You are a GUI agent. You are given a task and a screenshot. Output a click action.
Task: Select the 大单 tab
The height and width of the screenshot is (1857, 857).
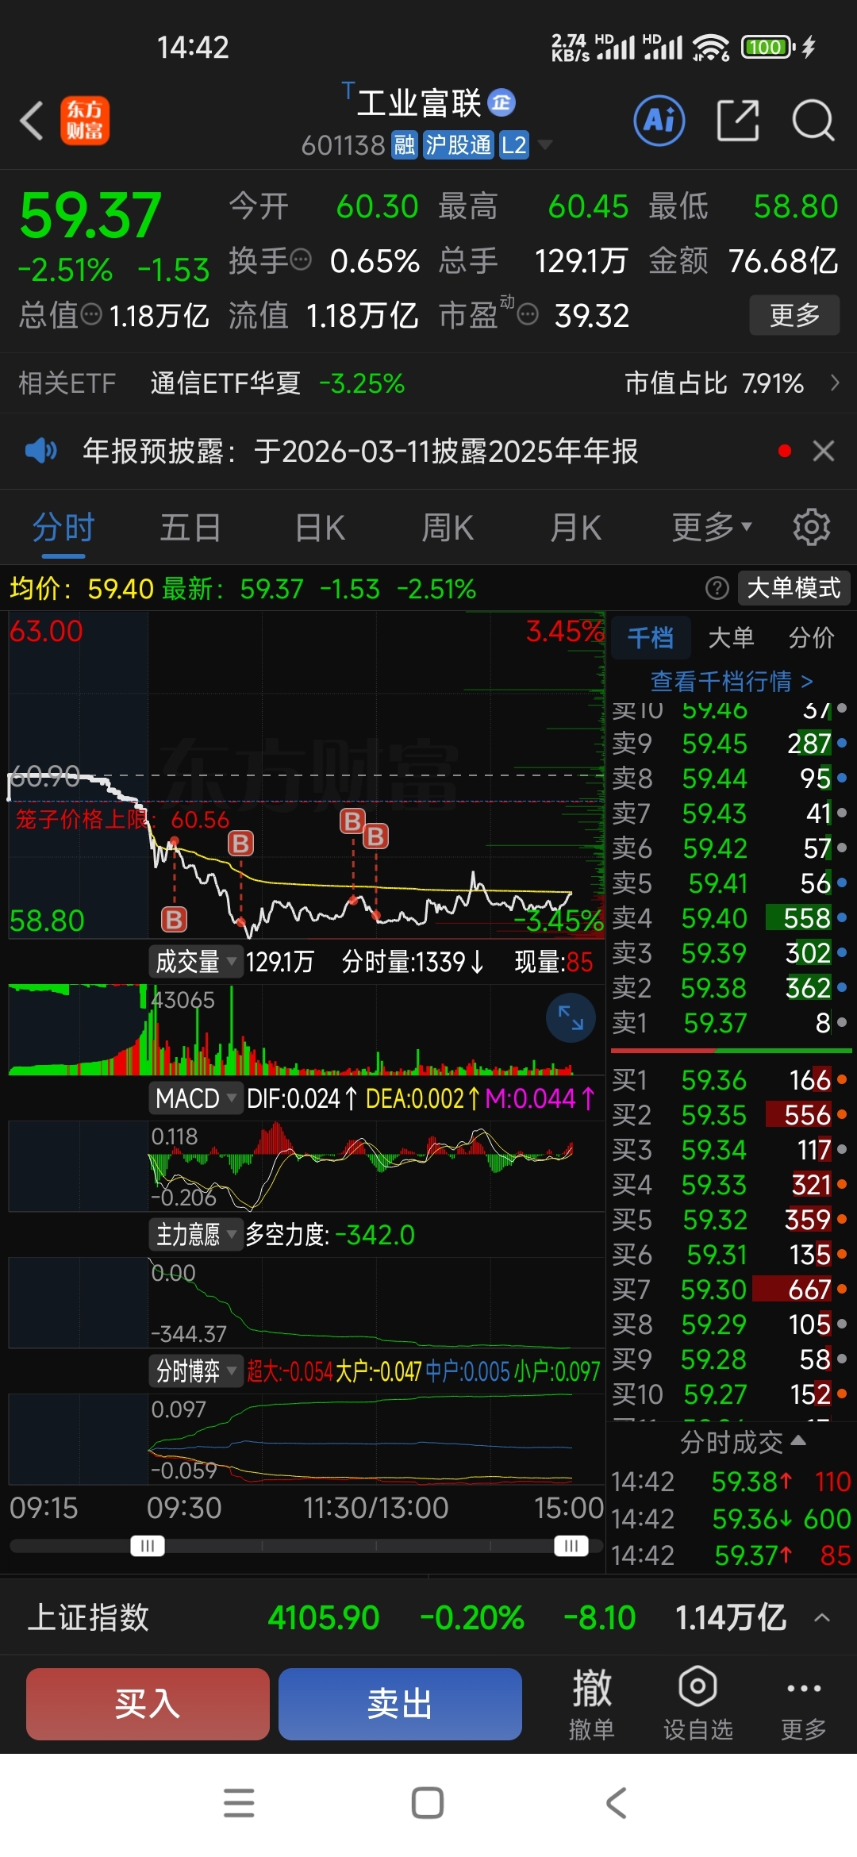click(x=731, y=637)
